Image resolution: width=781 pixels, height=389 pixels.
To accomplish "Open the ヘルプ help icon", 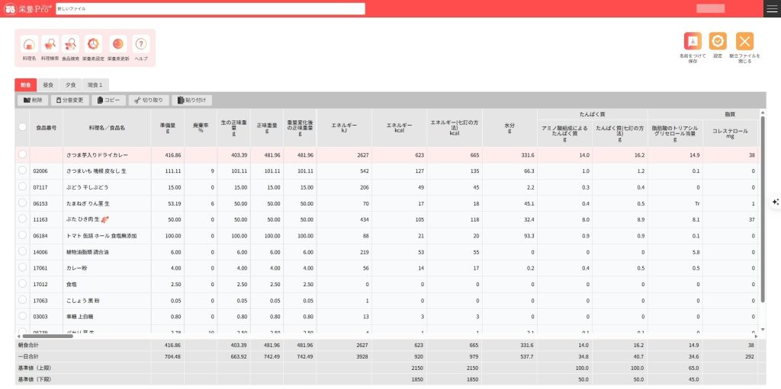I will click(x=141, y=45).
